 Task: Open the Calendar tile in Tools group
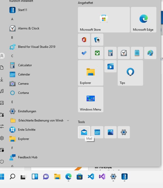tap(97, 132)
